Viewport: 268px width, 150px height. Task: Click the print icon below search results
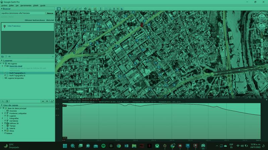[x=9, y=56]
